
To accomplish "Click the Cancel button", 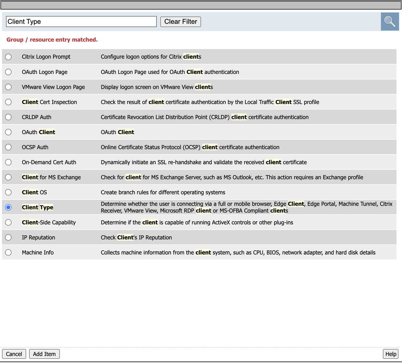I will (x=14, y=354).
